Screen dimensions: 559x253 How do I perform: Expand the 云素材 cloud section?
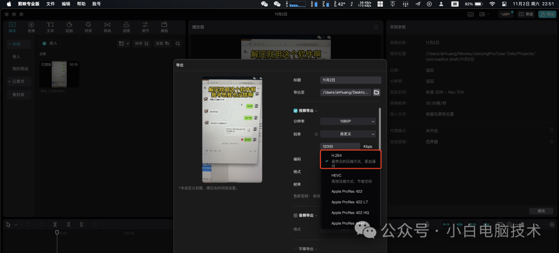point(10,82)
